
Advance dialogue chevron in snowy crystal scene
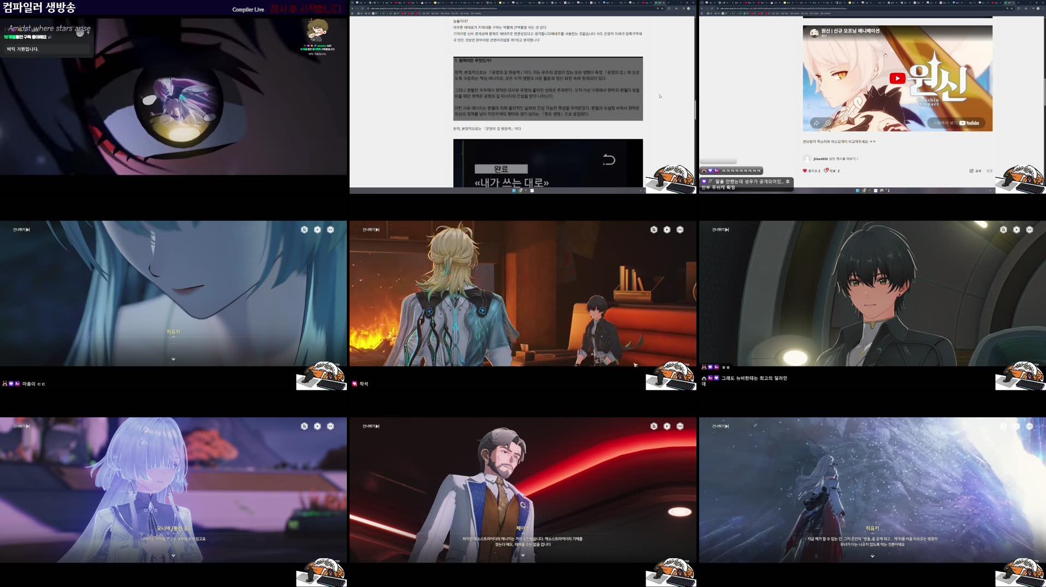tap(872, 556)
